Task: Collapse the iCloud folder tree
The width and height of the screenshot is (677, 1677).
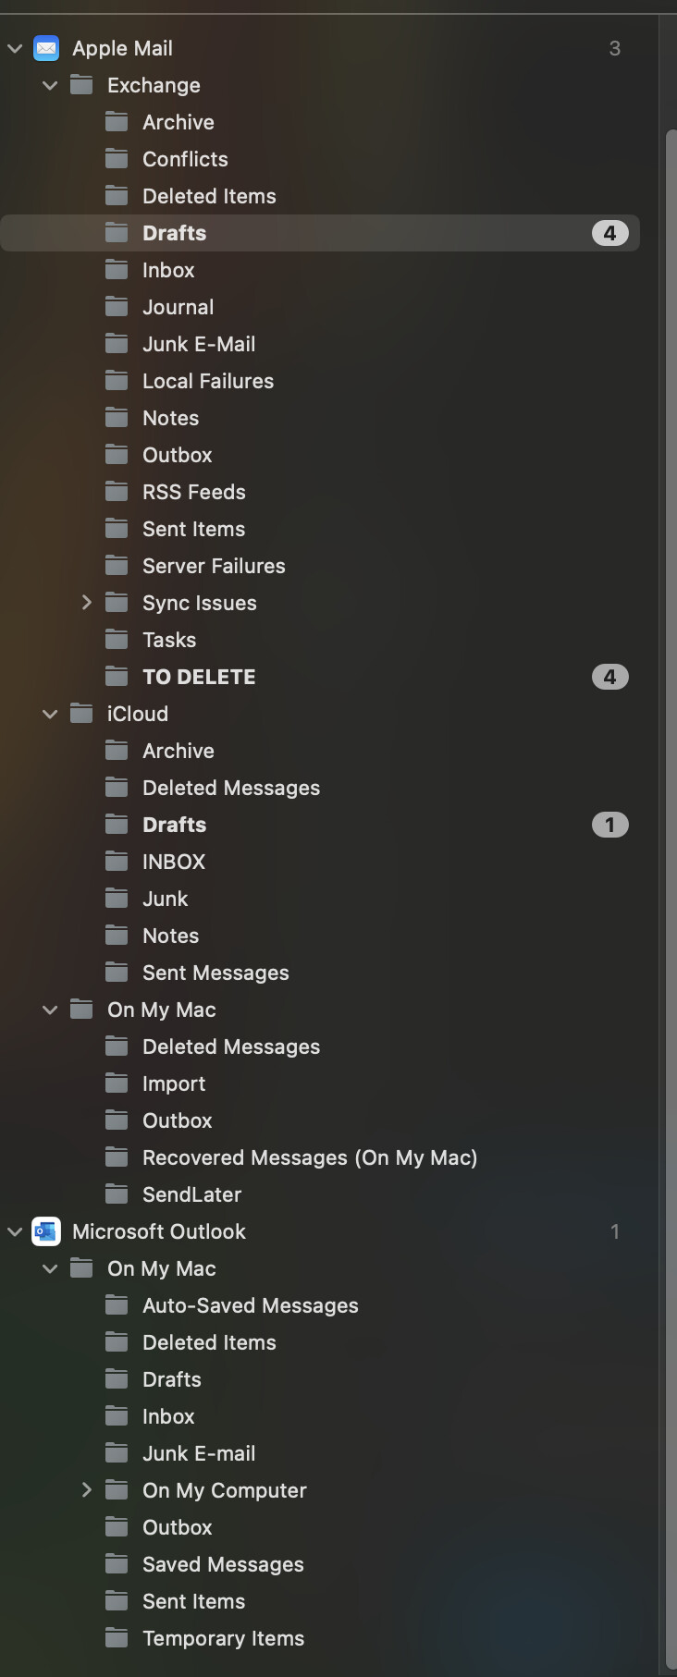Action: pyautogui.click(x=50, y=714)
